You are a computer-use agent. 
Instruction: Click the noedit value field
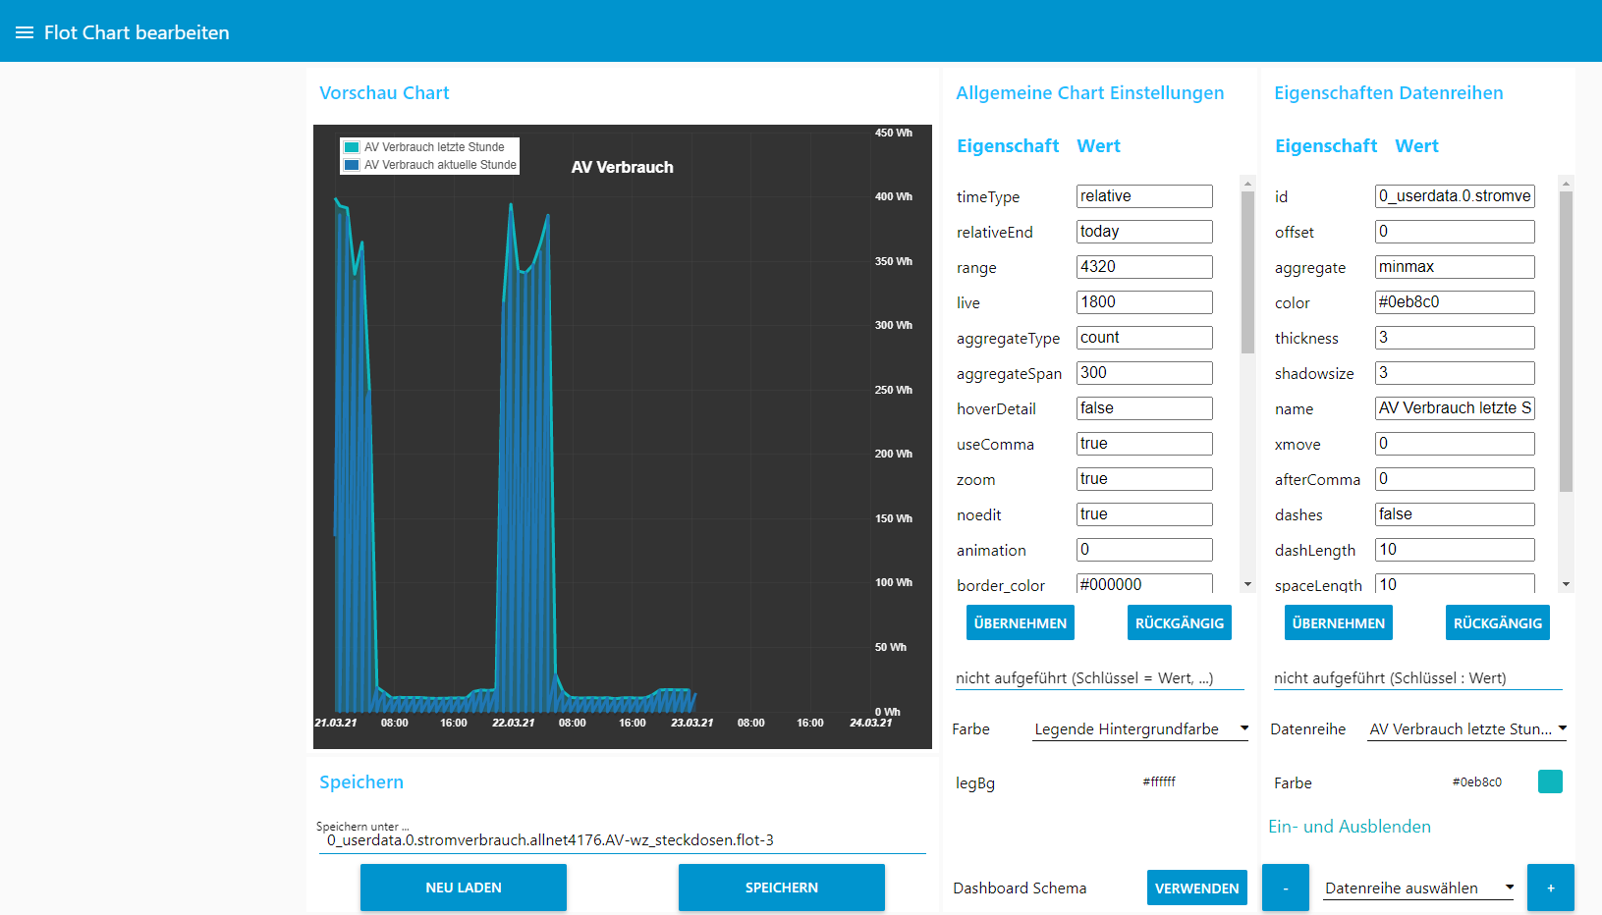coord(1144,514)
